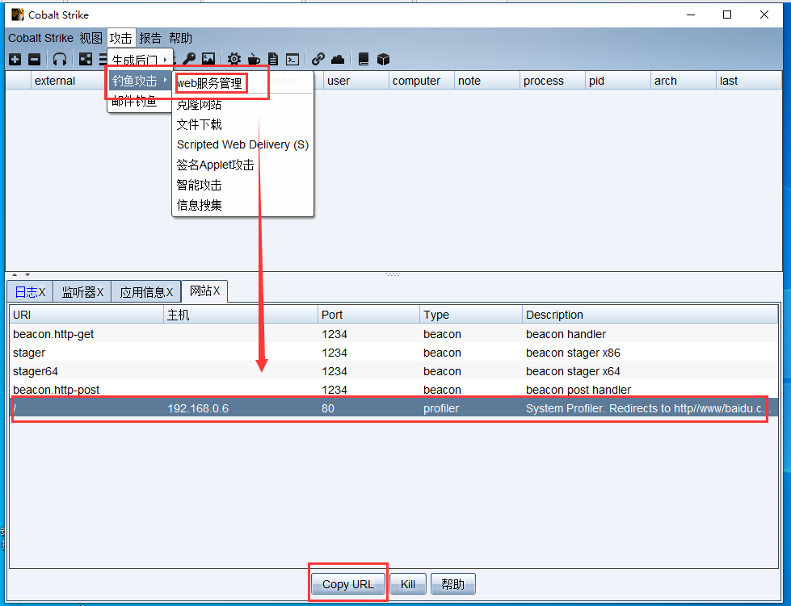The width and height of the screenshot is (791, 606).
Task: Click the Kill button
Action: click(x=408, y=584)
